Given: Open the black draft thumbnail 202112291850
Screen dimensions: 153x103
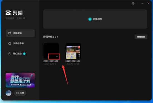Looking at the screenshot, I should [51, 51].
